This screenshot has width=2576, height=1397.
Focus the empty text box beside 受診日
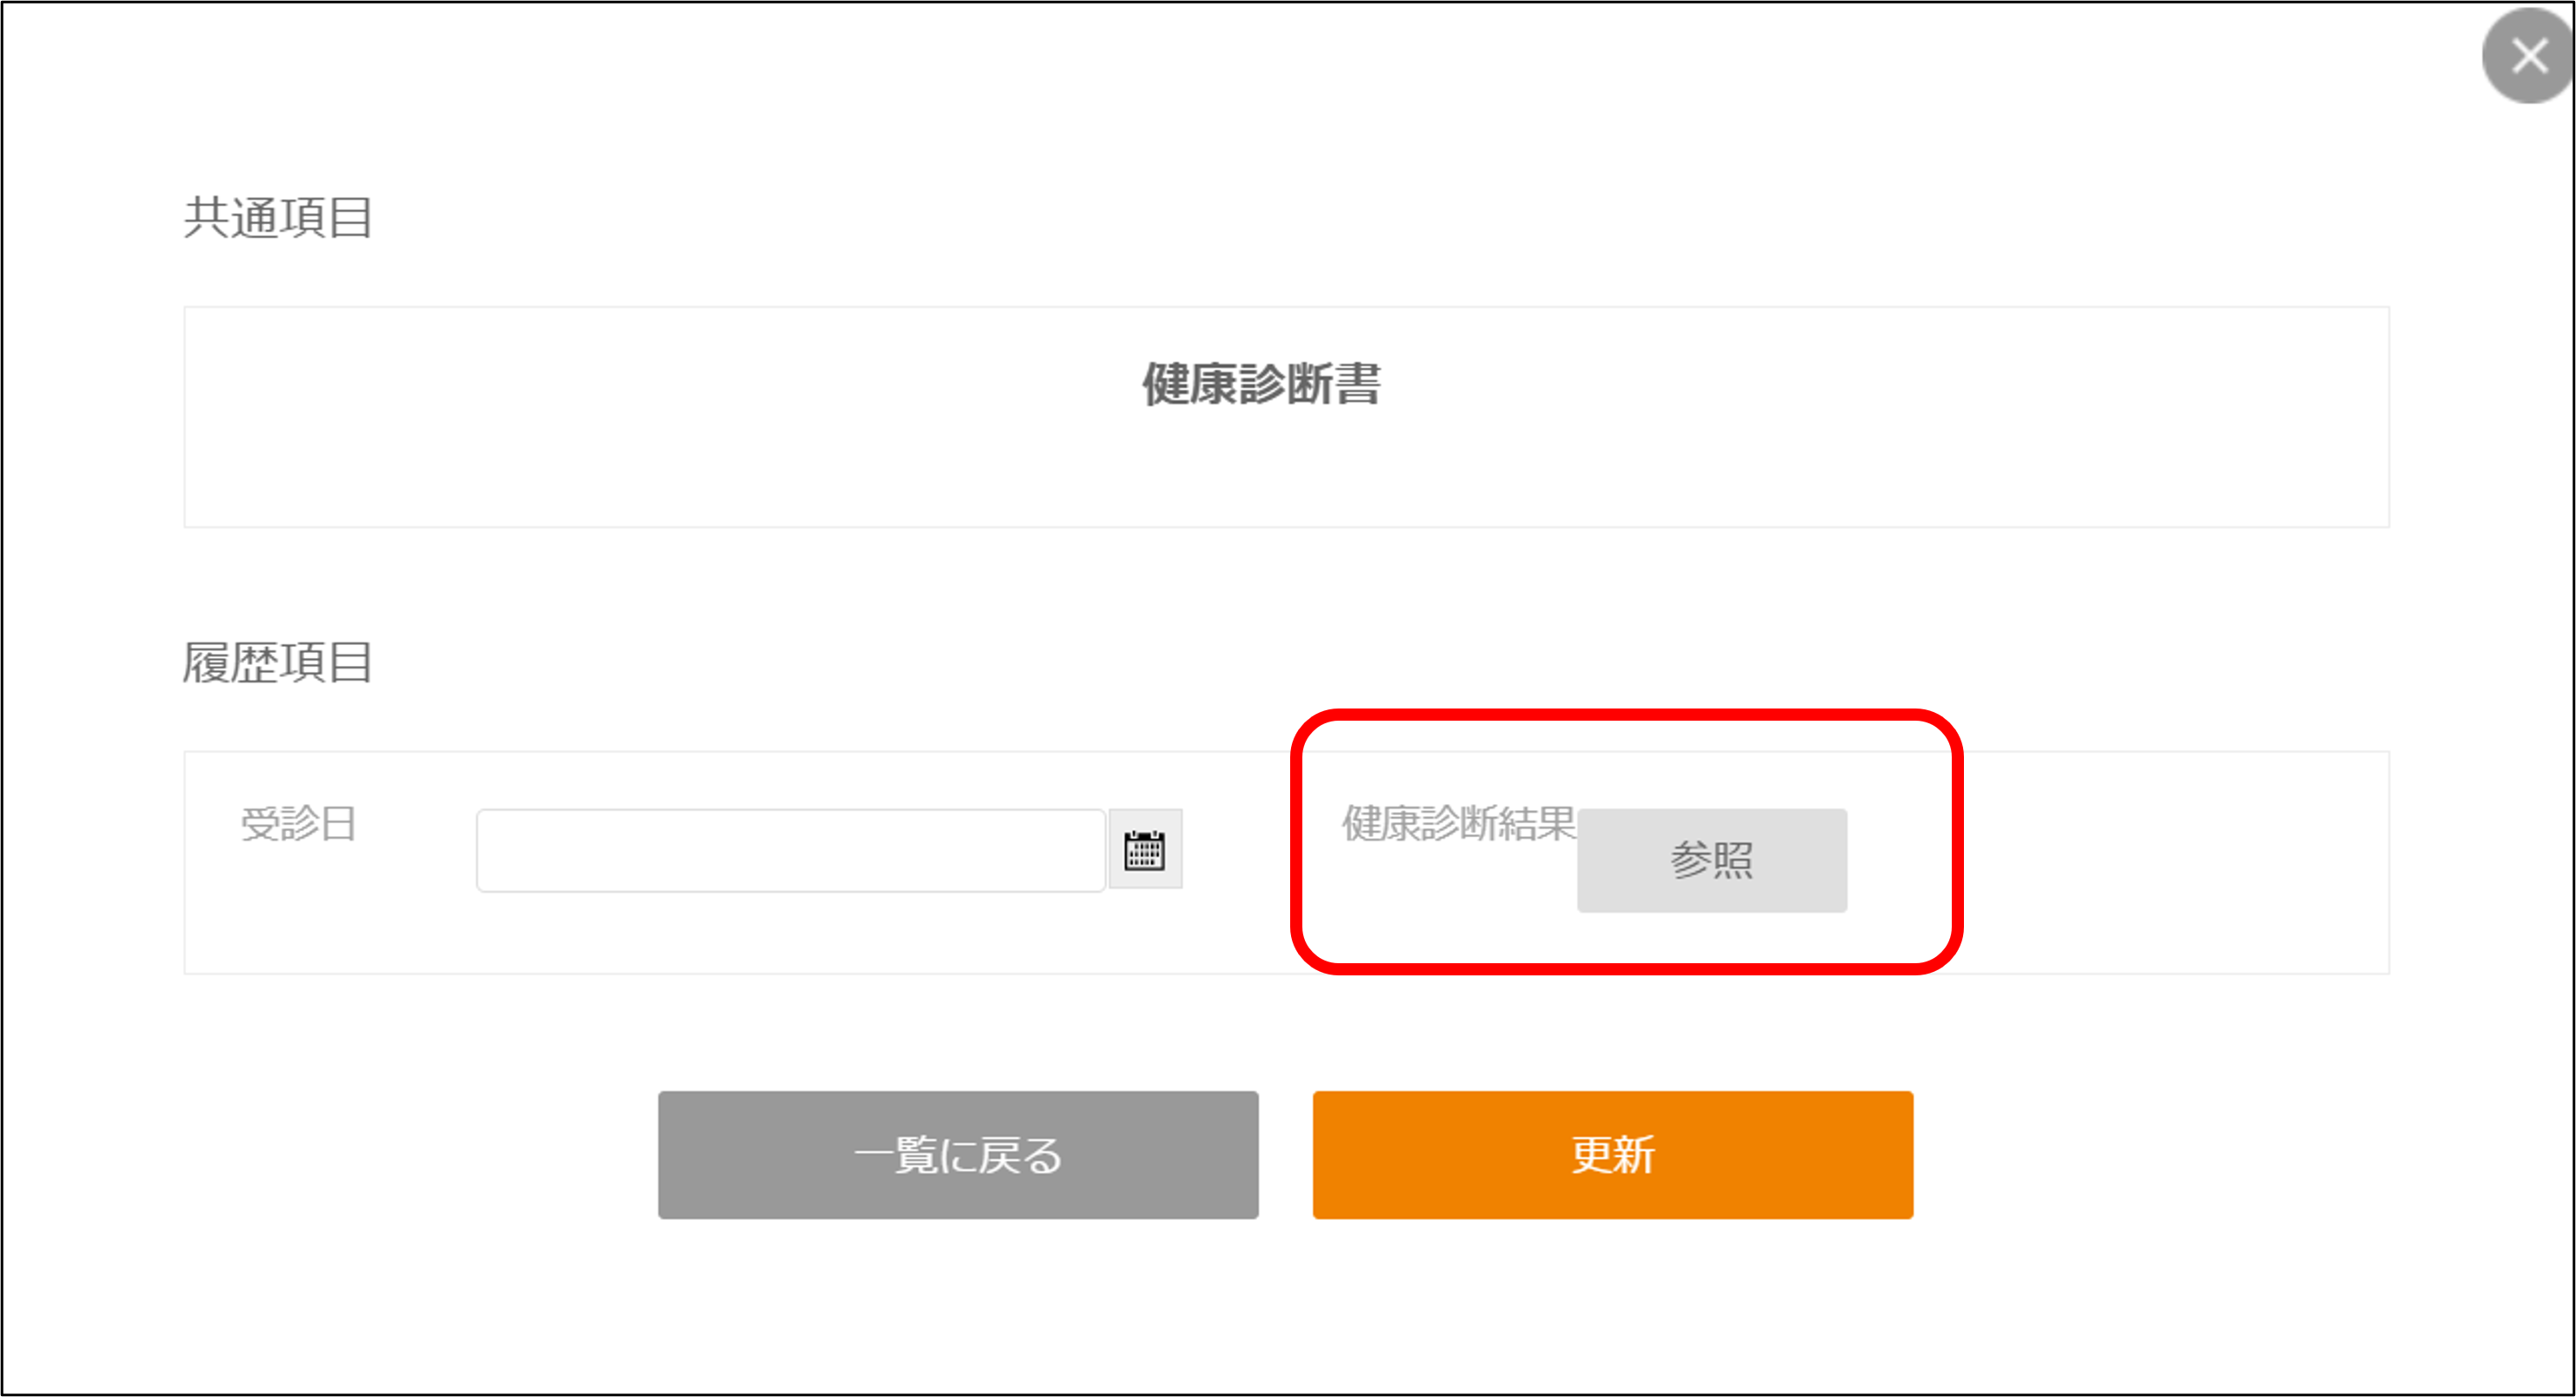click(790, 851)
